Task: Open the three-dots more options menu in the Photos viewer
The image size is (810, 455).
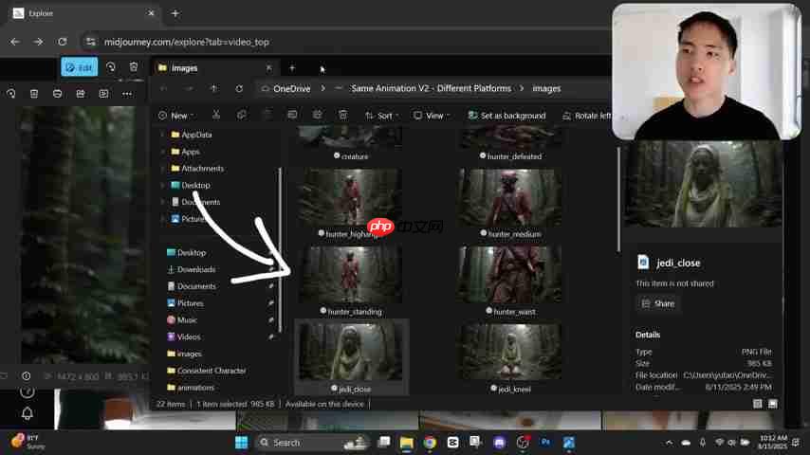Action: (x=127, y=94)
